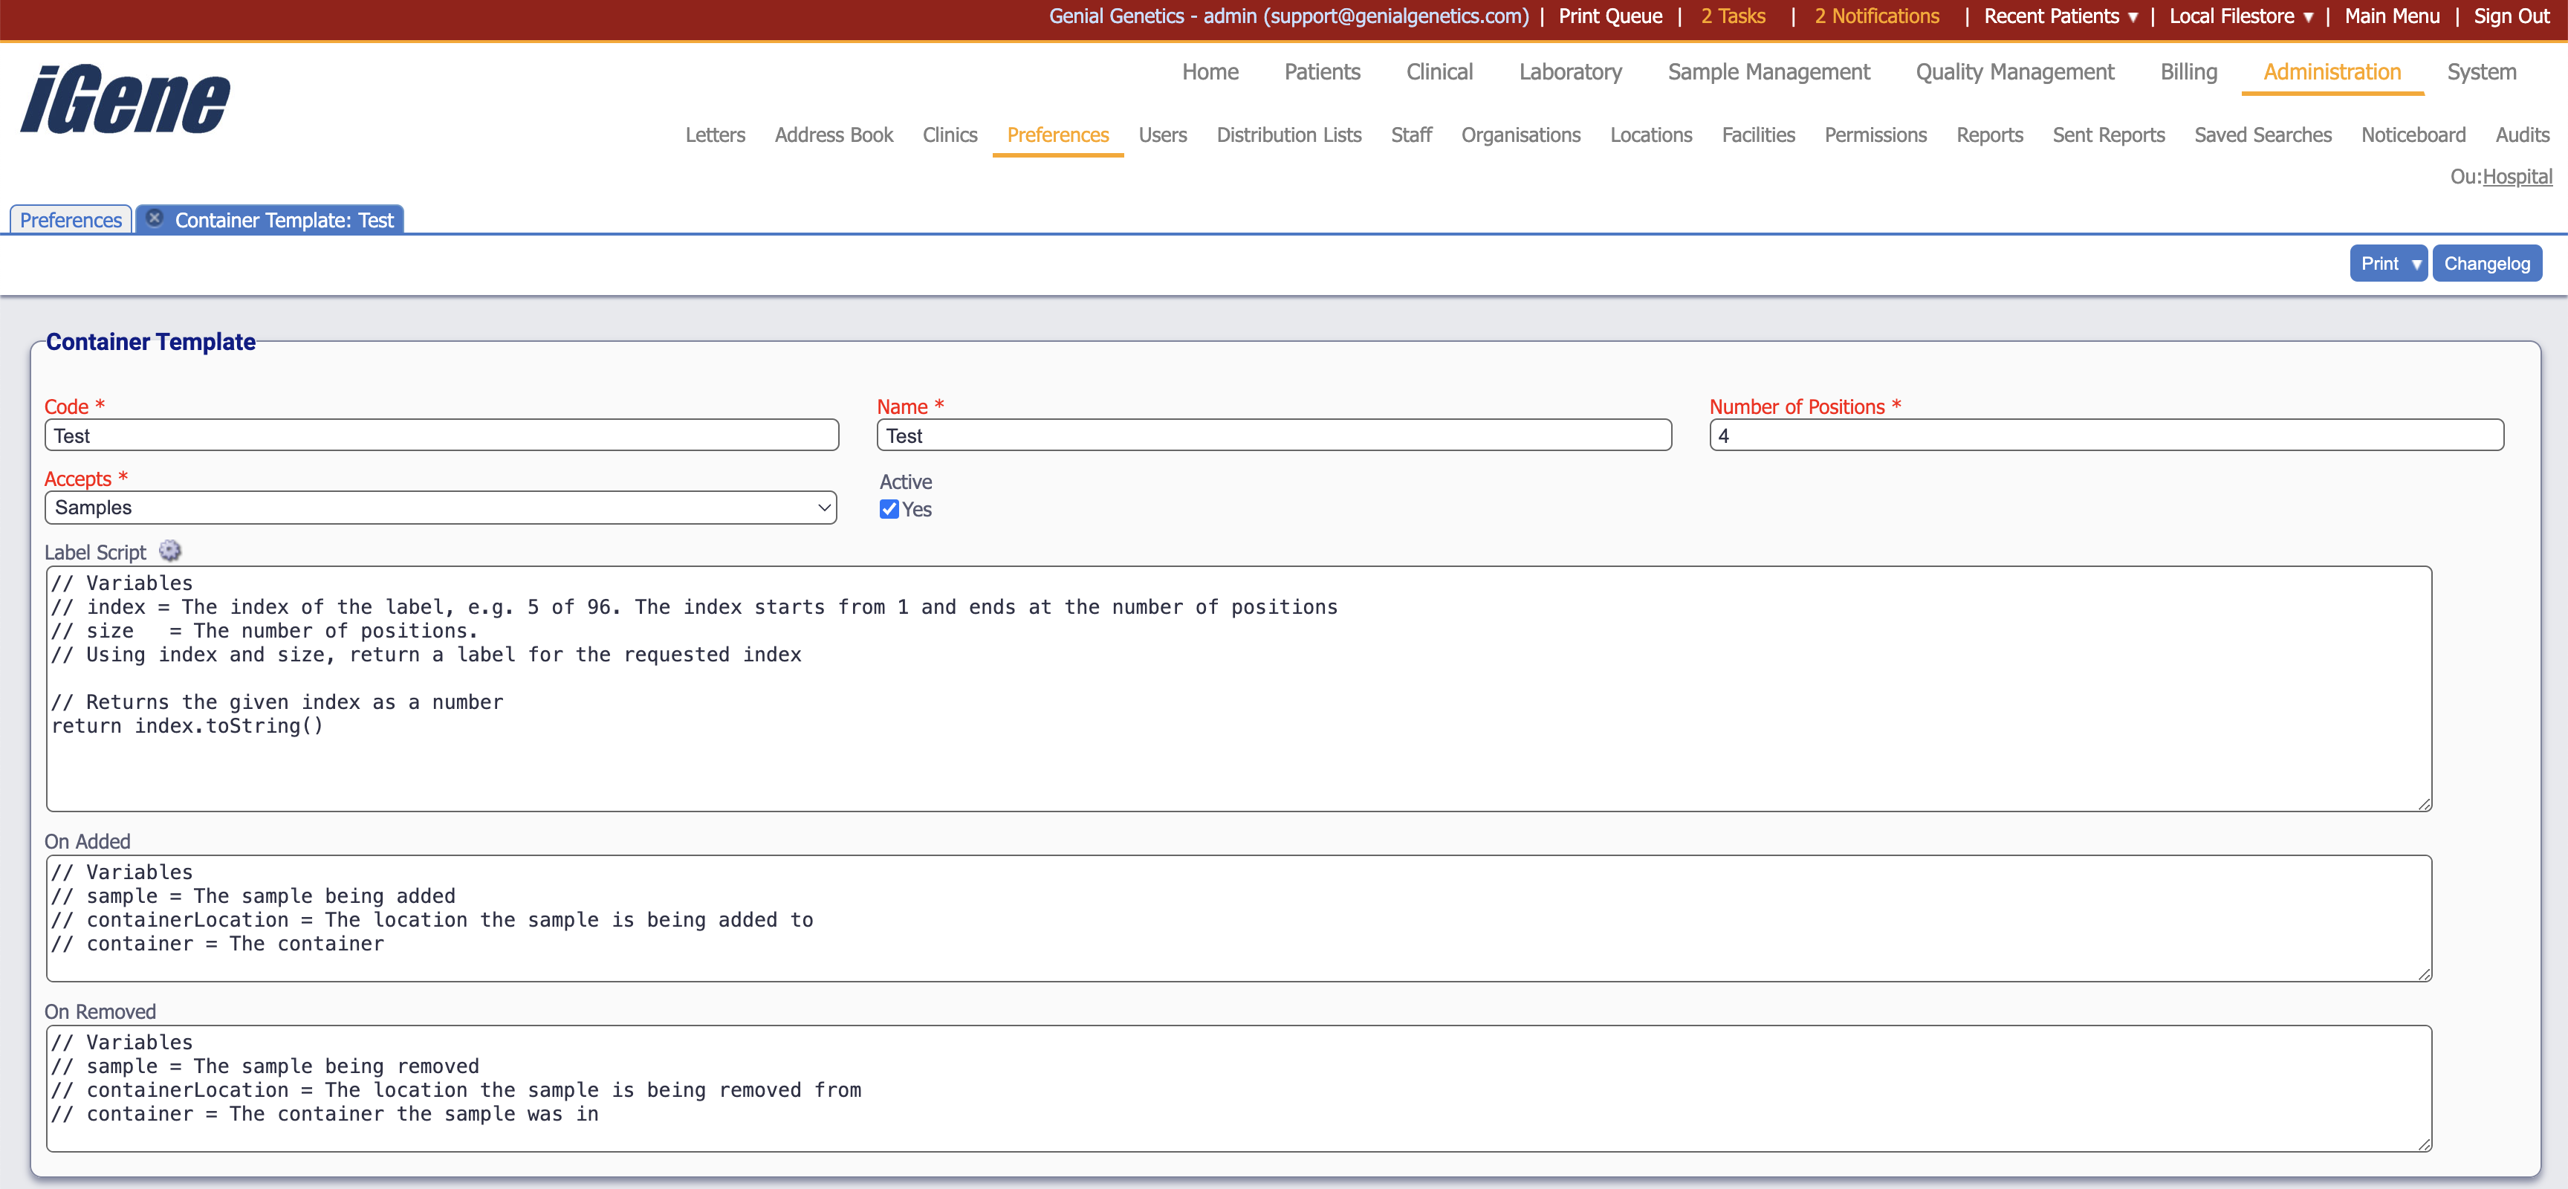Click the iGene logo
This screenshot has width=2568, height=1189.
[x=123, y=99]
